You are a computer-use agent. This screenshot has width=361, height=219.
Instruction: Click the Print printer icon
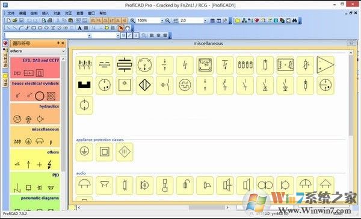(x=50, y=20)
